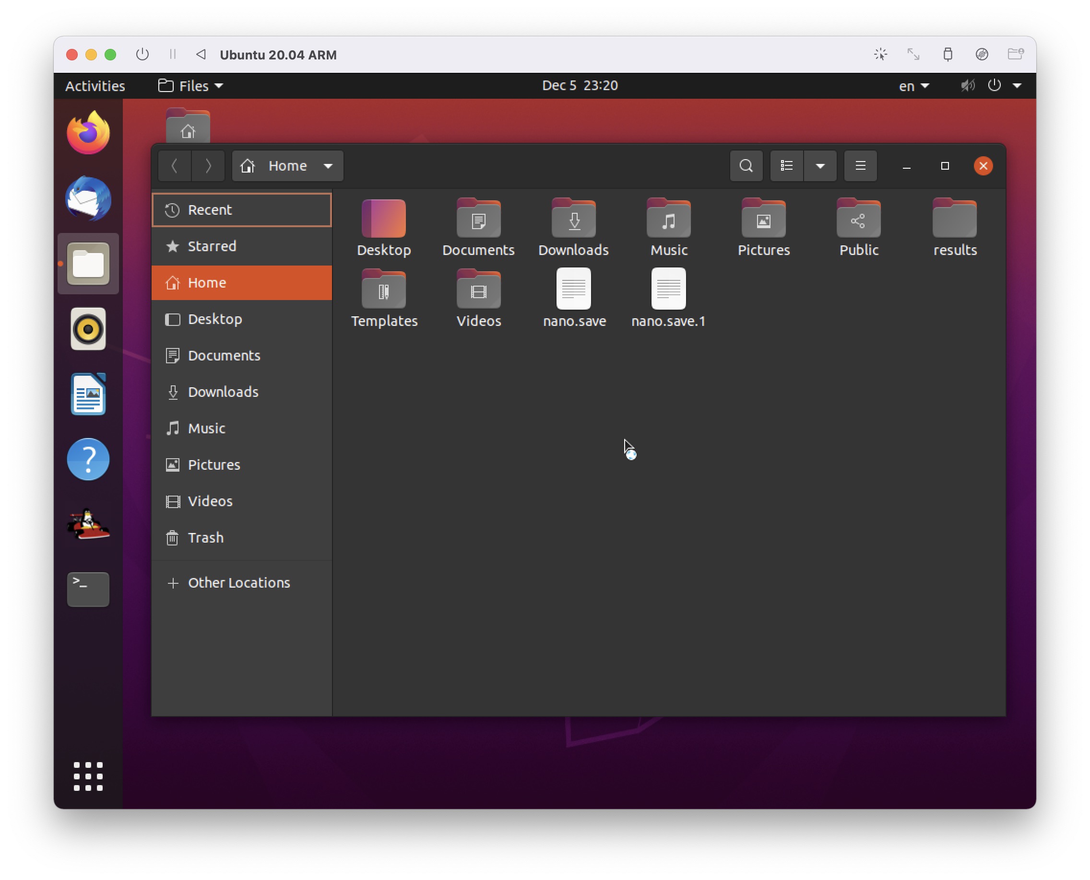This screenshot has width=1090, height=880.
Task: Click the back navigation arrow
Action: 175,166
